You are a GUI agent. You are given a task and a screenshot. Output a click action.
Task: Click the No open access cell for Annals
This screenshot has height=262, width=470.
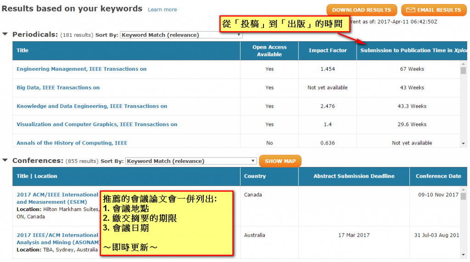click(269, 143)
